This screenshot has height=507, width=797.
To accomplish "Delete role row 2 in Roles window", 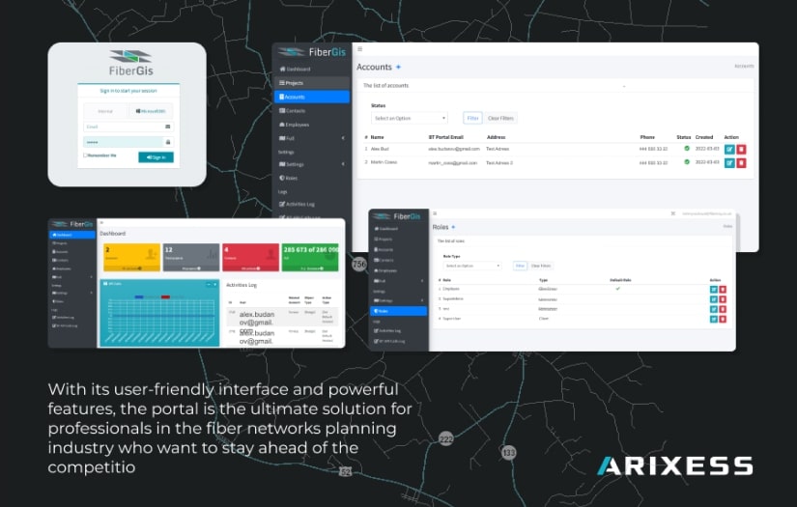I will (723, 299).
